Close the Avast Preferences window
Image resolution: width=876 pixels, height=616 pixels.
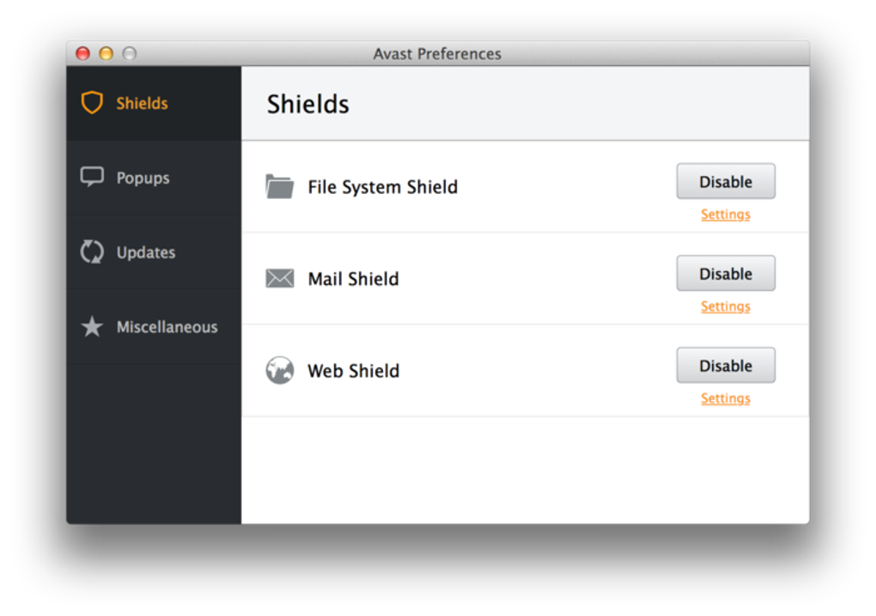coord(83,53)
